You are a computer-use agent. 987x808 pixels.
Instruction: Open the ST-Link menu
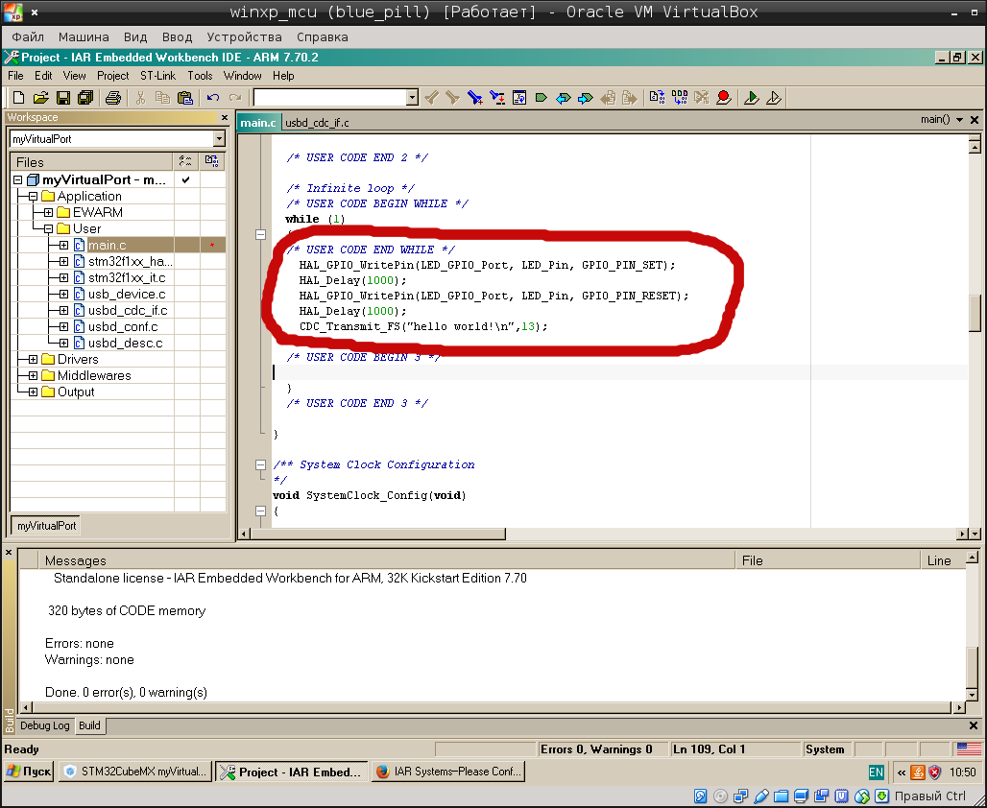(158, 76)
